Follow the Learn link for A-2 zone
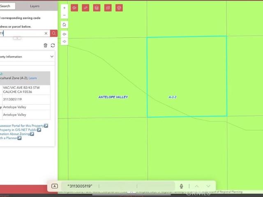This screenshot has height=197, width=263. tap(32, 78)
